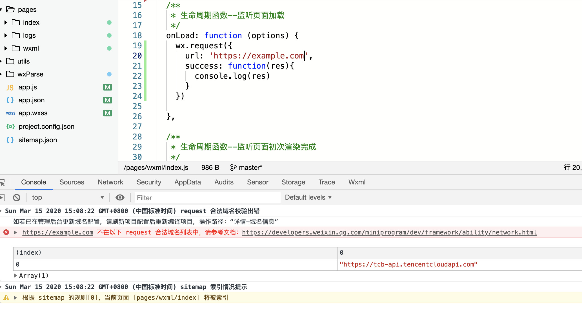Open project.config.json settings file icon

(10, 127)
